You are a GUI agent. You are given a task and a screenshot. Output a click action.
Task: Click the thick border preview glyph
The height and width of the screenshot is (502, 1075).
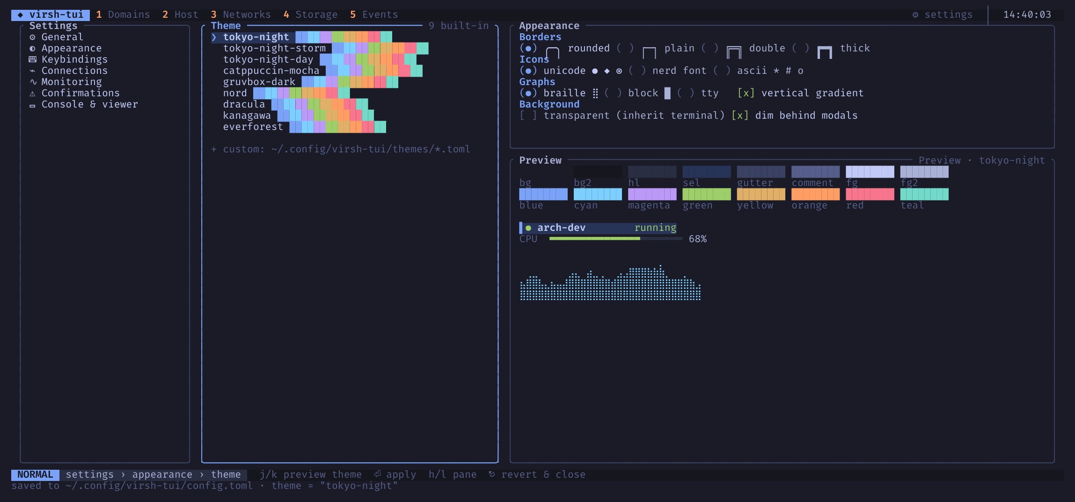(825, 52)
